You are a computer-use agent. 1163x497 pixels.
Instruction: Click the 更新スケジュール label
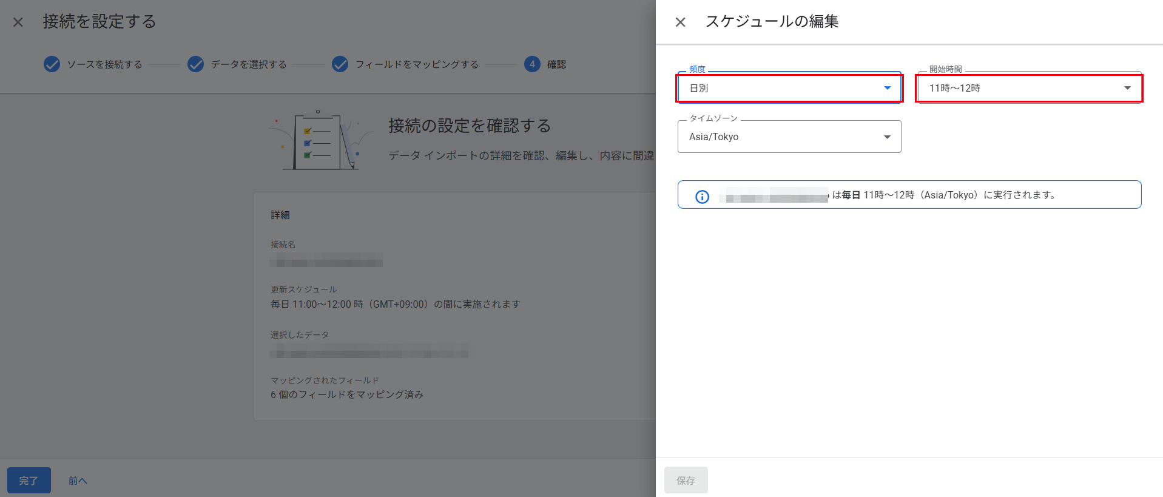(x=304, y=289)
